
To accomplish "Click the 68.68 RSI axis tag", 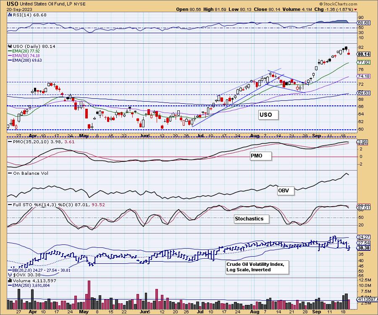I will click(364, 23).
